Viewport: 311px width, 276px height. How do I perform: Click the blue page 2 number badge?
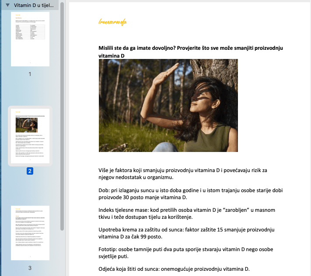pyautogui.click(x=30, y=171)
